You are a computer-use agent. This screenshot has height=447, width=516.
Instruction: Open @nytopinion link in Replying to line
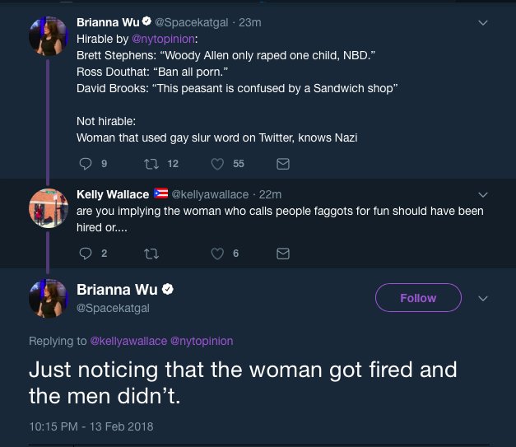(x=202, y=341)
